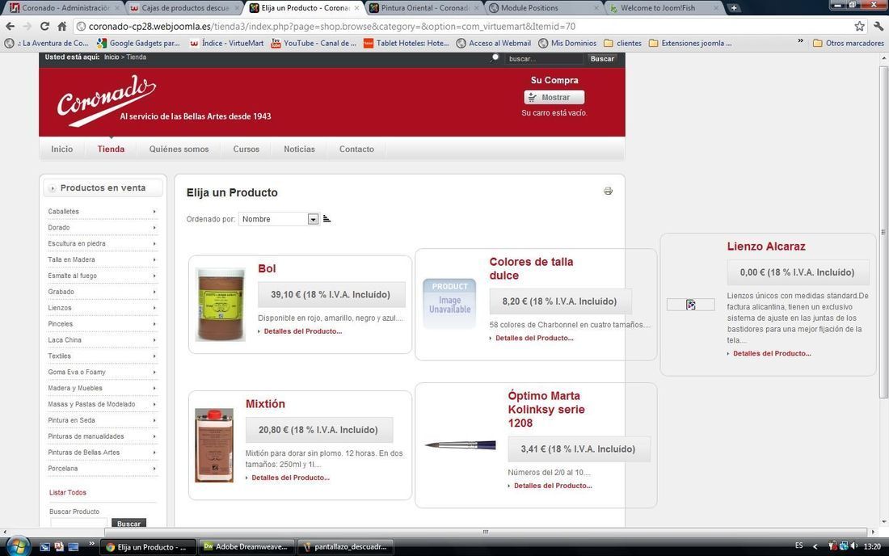Expand bookmarks overflow chevron
889x556 pixels.
[801, 41]
